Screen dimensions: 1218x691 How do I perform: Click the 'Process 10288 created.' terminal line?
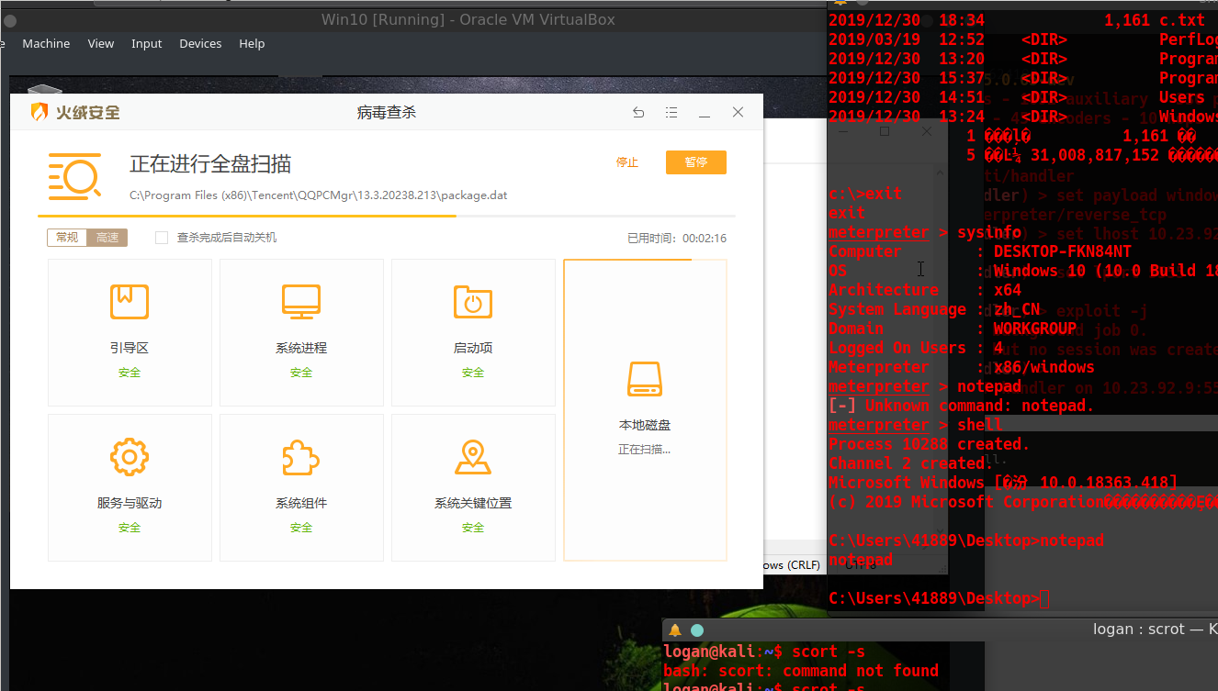tap(930, 444)
